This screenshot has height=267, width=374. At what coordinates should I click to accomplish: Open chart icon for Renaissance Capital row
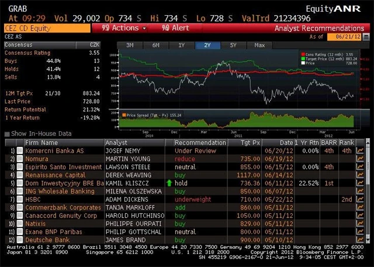360,175
